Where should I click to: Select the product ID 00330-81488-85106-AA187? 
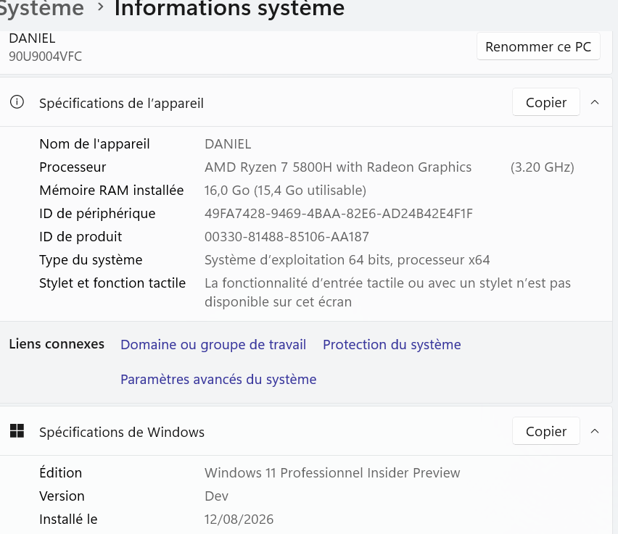click(287, 237)
